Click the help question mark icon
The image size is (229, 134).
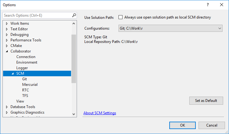(207, 5)
